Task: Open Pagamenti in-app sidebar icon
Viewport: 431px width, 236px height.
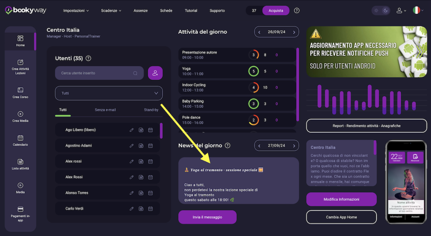Action: 20,212
